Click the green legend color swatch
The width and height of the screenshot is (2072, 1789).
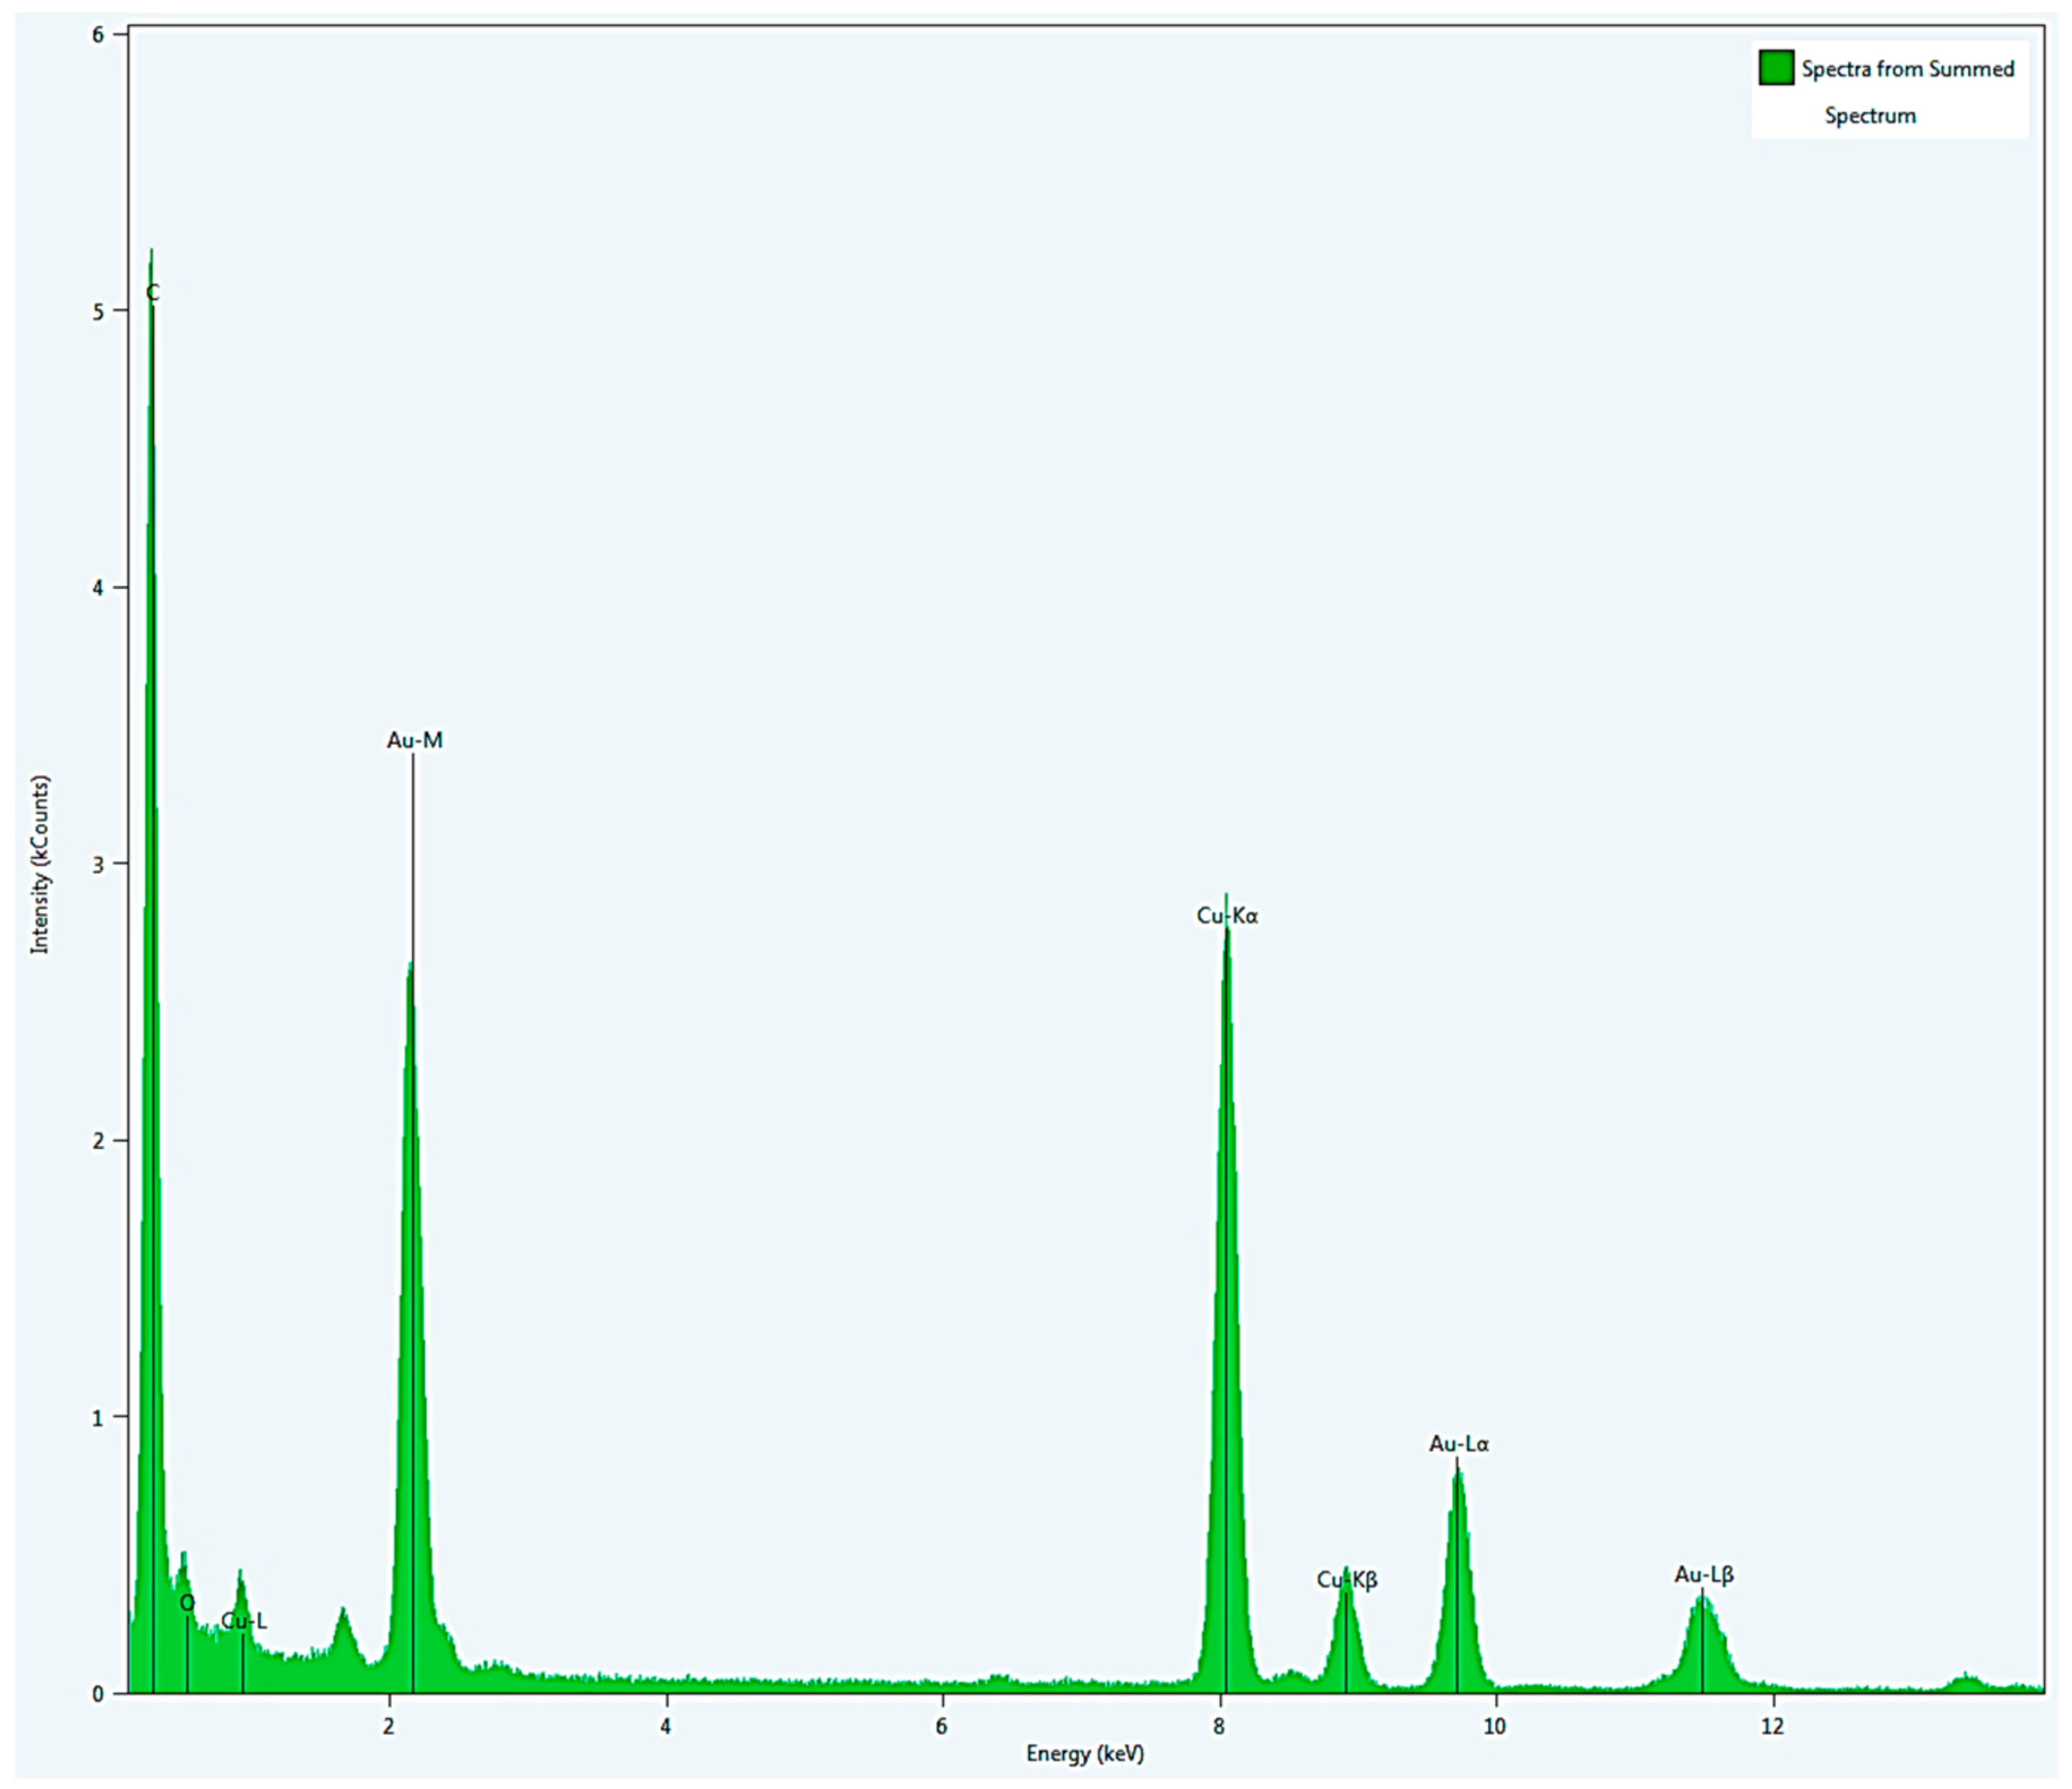click(1776, 68)
